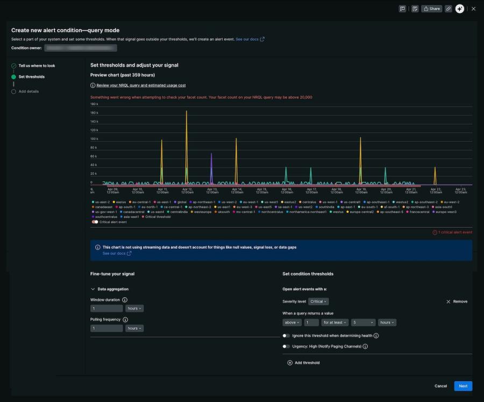
Task: Open the AI assistant sparkle icon
Action: pos(460,9)
